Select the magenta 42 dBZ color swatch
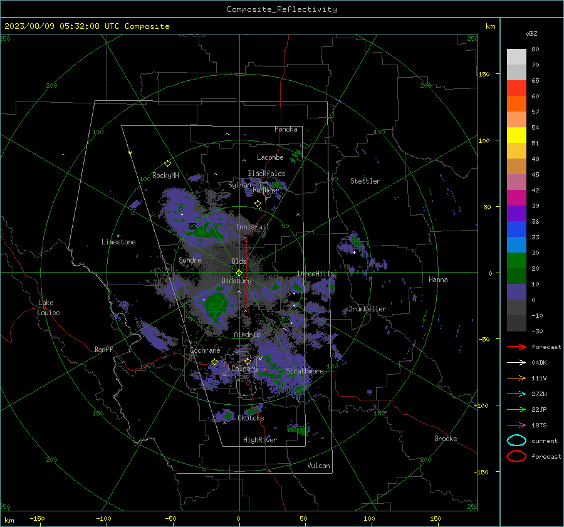564x527 pixels. point(516,197)
